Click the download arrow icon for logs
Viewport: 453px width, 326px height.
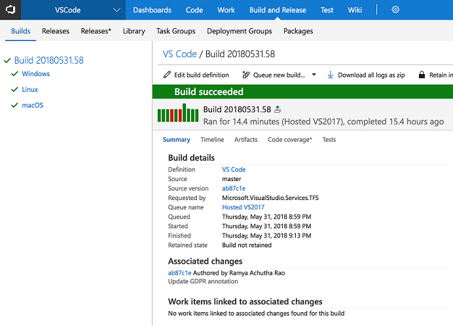tap(330, 75)
